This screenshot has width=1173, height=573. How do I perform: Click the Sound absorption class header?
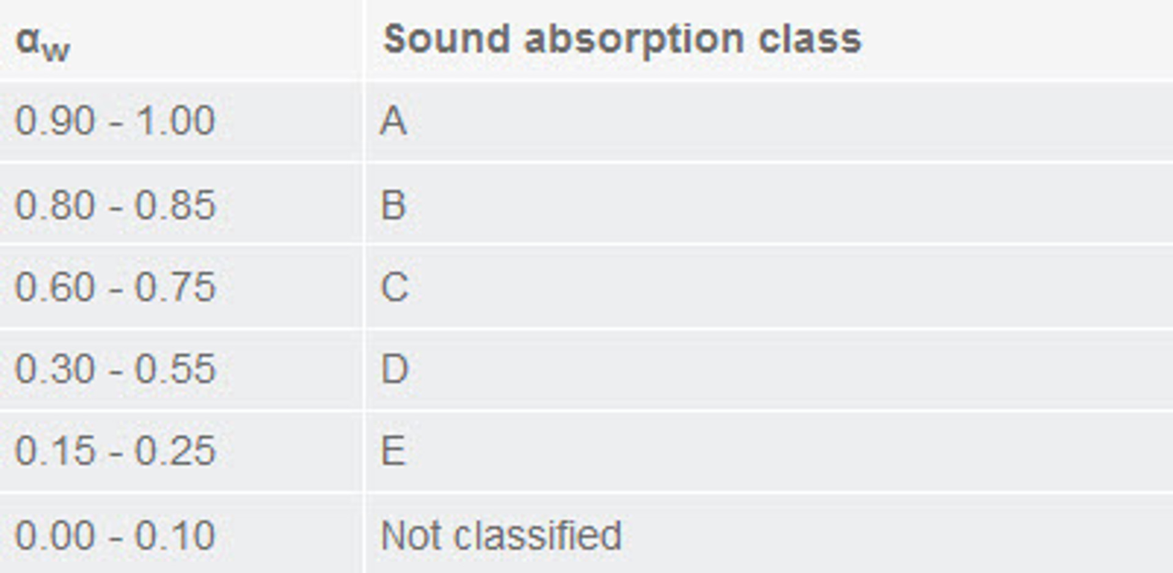click(622, 39)
